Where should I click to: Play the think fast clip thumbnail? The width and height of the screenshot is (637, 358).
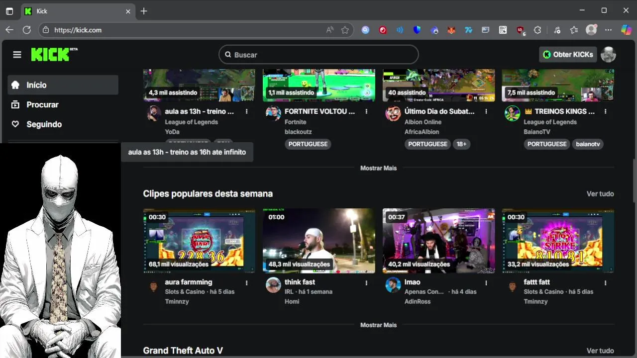(319, 241)
